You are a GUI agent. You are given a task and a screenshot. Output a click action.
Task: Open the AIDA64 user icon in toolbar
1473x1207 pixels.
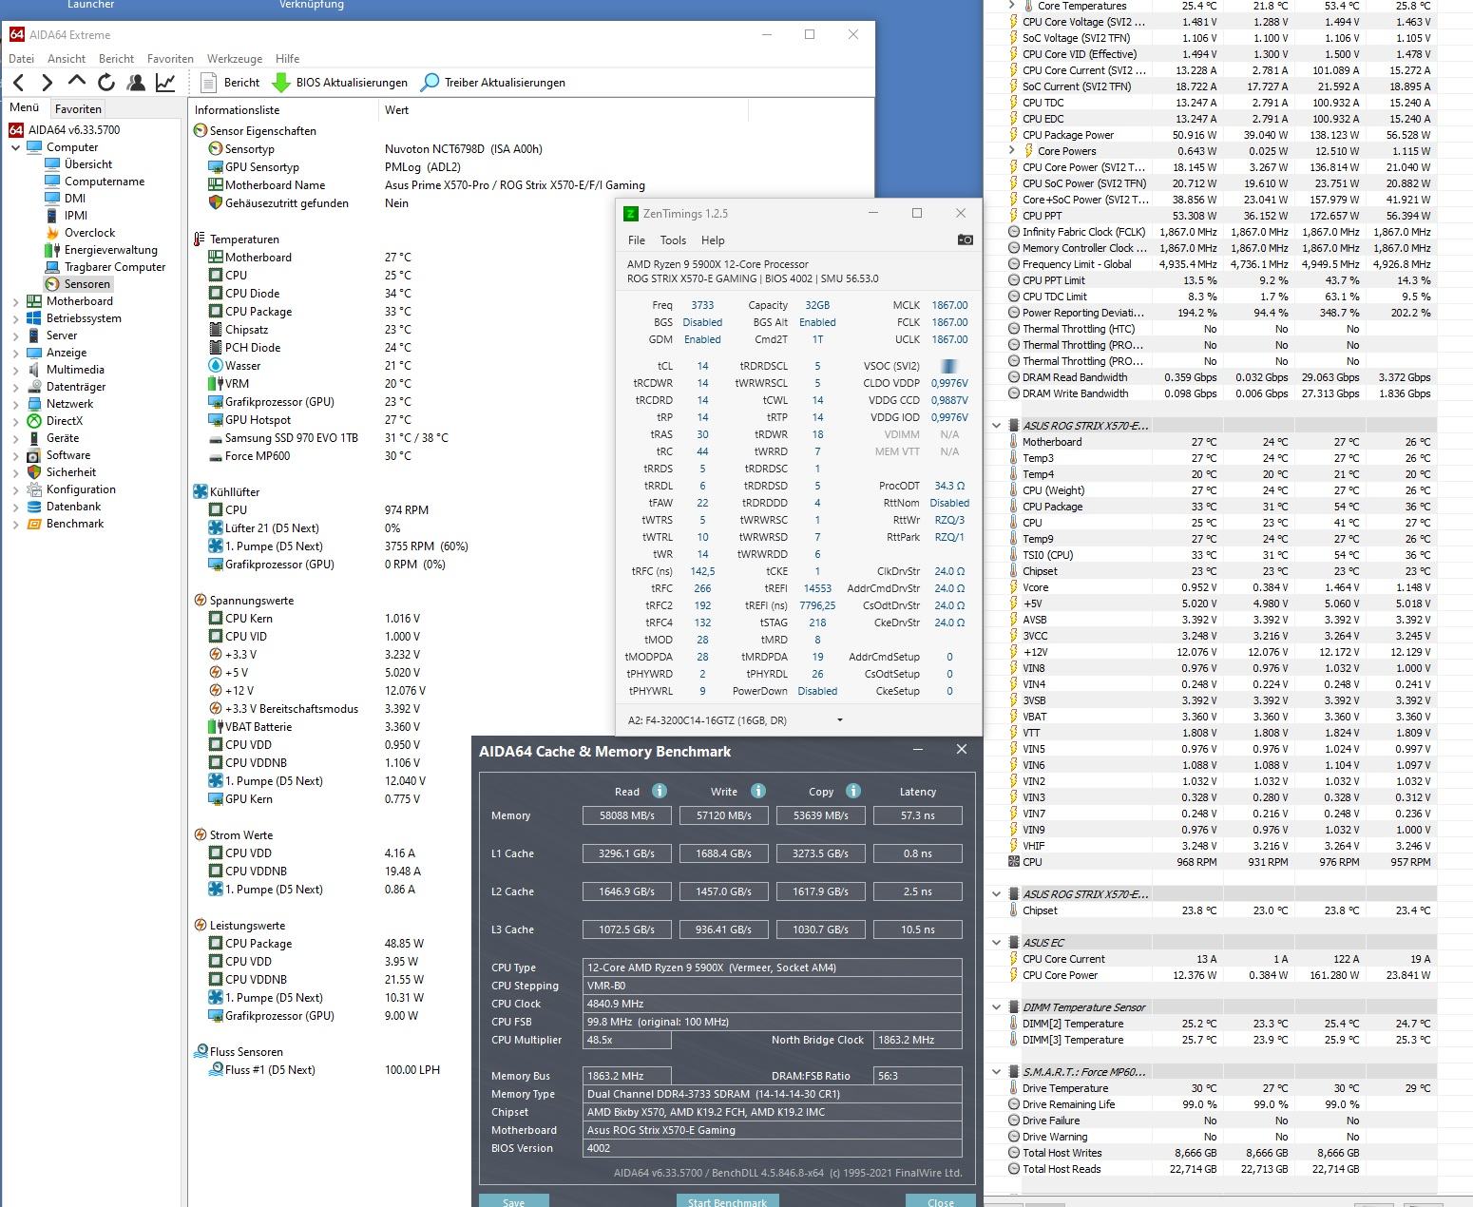[136, 83]
